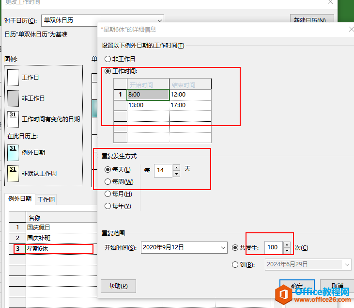
Task: Select the 12:00 end time cell
Action: click(190, 95)
